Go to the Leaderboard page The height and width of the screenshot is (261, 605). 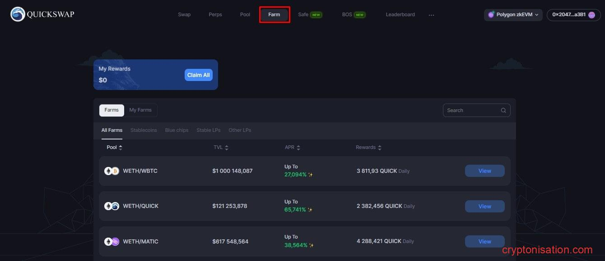pos(400,15)
